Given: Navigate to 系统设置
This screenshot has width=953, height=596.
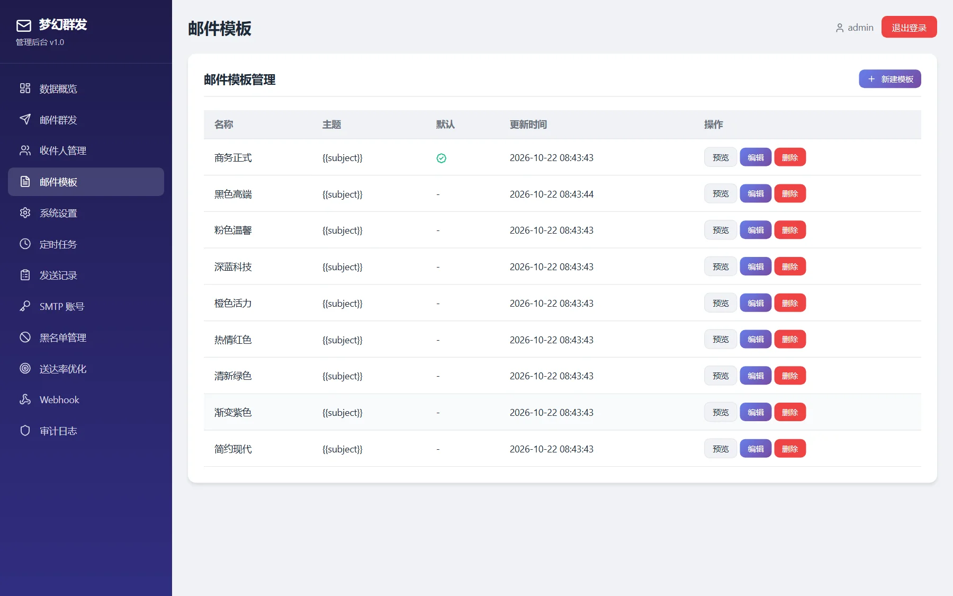Looking at the screenshot, I should point(86,213).
